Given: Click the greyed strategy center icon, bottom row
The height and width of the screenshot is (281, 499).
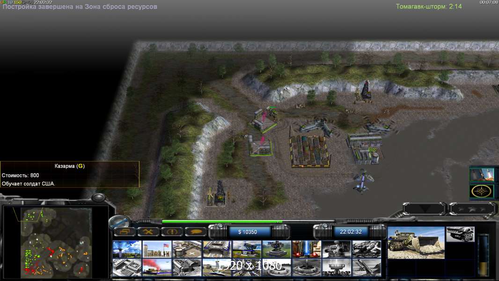Looking at the screenshot, I should tap(127, 267).
